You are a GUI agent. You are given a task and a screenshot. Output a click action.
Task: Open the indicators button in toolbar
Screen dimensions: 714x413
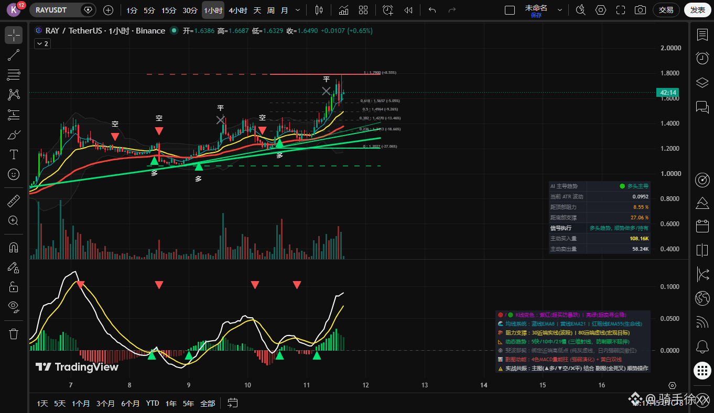(x=343, y=10)
